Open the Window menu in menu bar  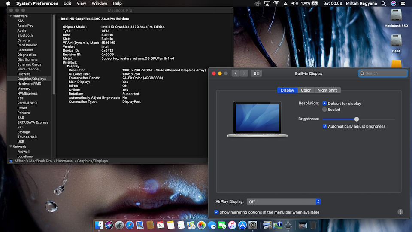coord(100,3)
